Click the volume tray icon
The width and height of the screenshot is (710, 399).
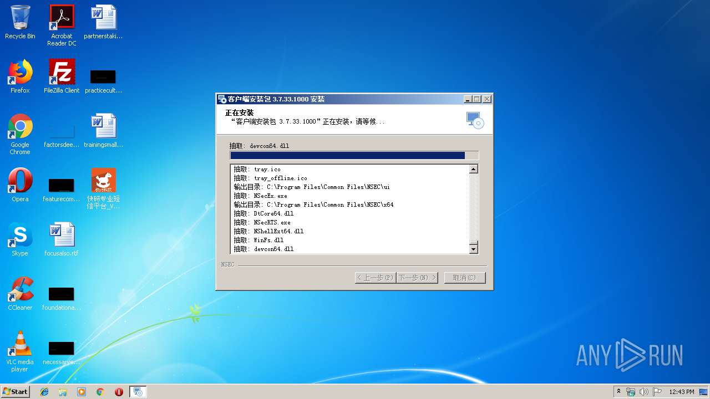pos(644,392)
